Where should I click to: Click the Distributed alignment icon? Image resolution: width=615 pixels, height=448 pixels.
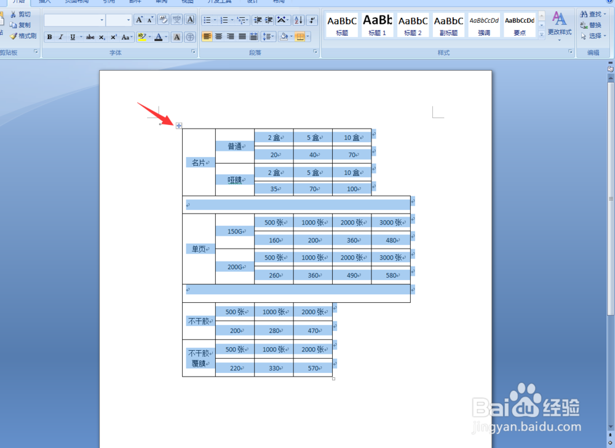(254, 37)
